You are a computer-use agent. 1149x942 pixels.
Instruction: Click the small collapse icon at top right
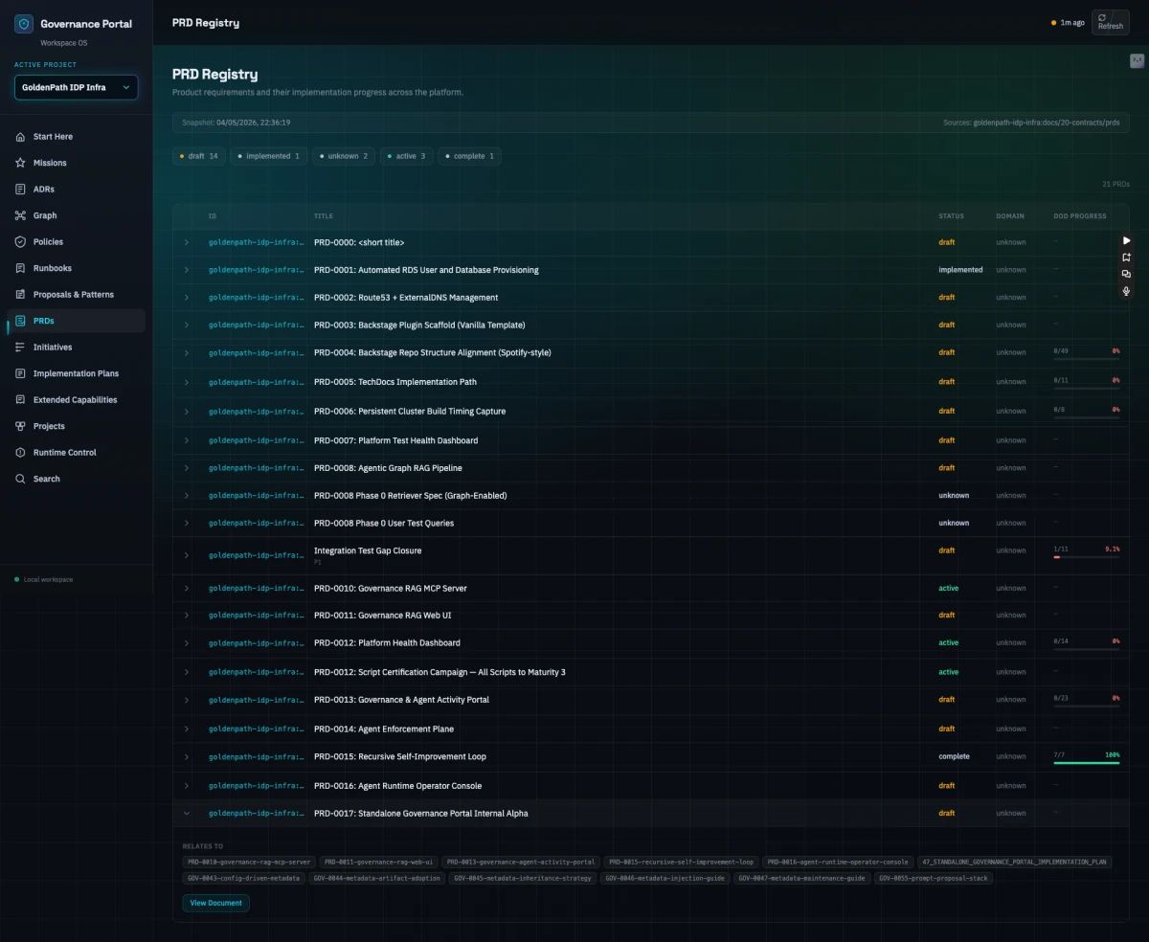(x=1137, y=61)
